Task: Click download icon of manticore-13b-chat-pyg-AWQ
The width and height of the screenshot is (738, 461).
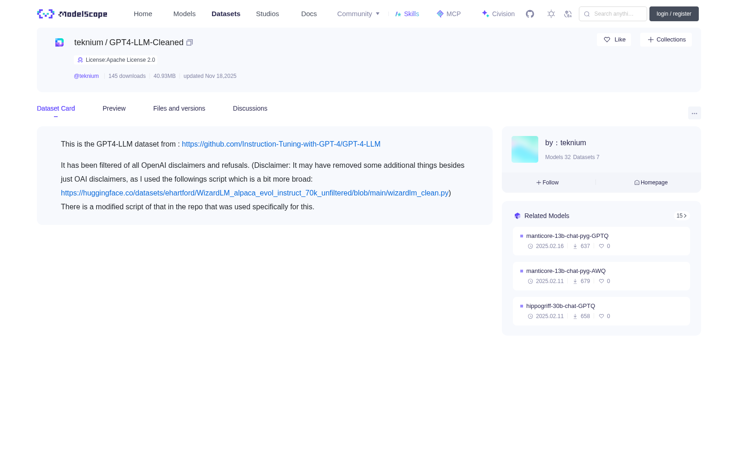Action: pyautogui.click(x=575, y=281)
